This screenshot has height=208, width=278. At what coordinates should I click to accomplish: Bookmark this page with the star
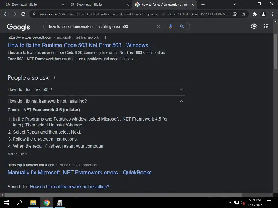[x=244, y=14]
